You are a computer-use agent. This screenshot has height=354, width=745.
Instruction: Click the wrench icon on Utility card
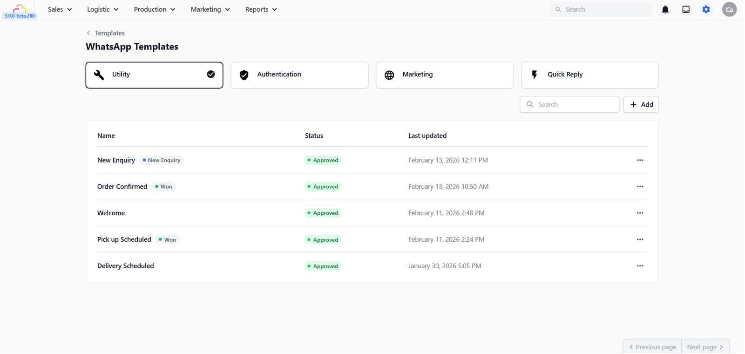click(99, 75)
